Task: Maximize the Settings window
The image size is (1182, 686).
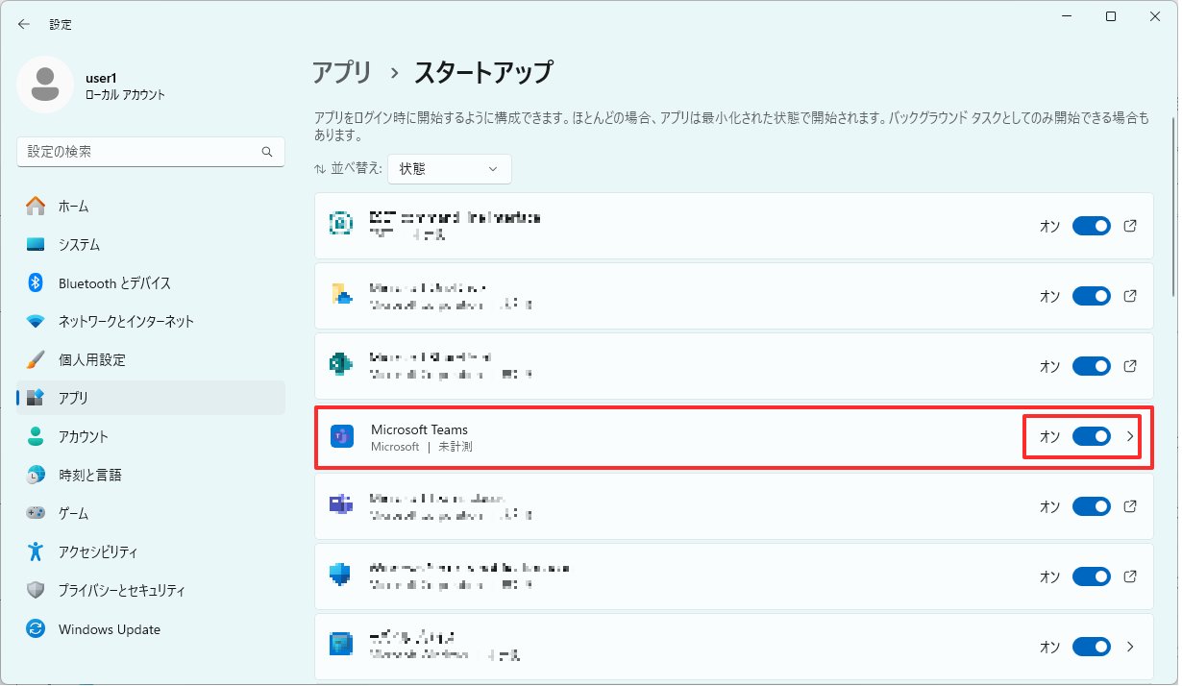Action: [1111, 16]
